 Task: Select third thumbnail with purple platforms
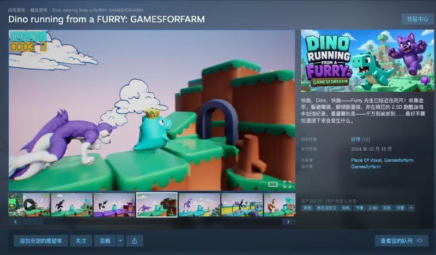pyautogui.click(x=114, y=205)
